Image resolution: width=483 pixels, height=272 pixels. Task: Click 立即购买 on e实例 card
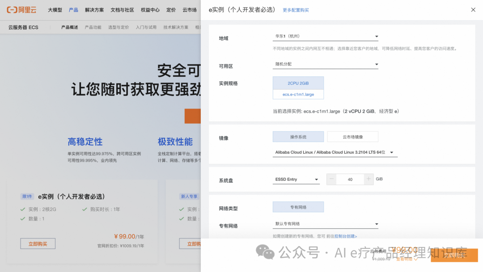pyautogui.click(x=38, y=244)
